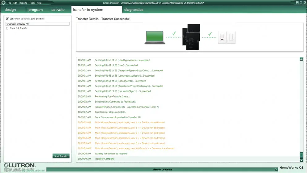The height and width of the screenshot is (173, 307).
Task: Toggle Set system to current date and time
Action: coord(7,19)
